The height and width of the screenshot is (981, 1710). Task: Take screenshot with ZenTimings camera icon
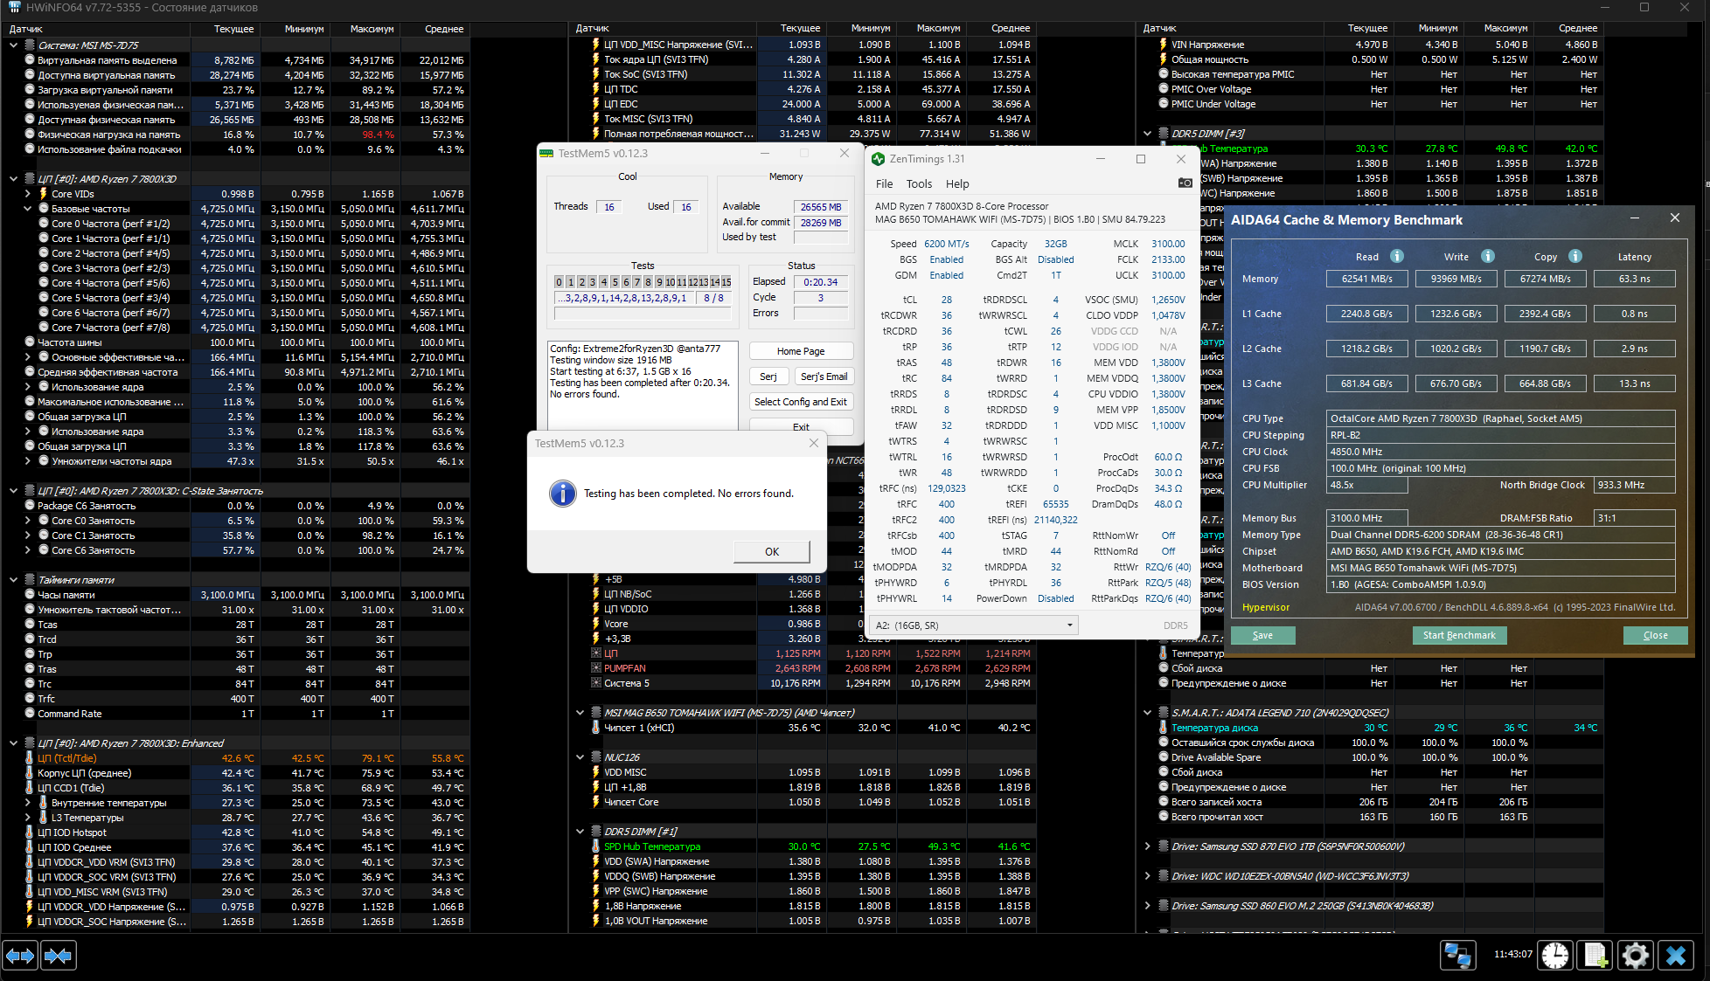pos(1185,183)
